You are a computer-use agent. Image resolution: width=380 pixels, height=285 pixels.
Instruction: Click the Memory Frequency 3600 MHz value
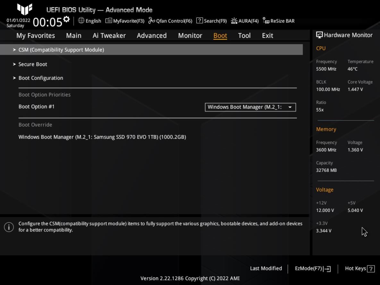click(326, 150)
